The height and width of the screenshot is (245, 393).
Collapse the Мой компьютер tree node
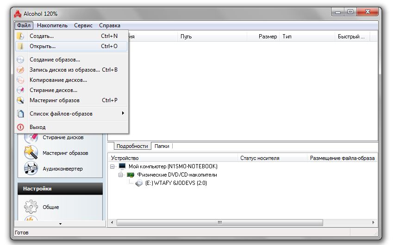(x=112, y=166)
